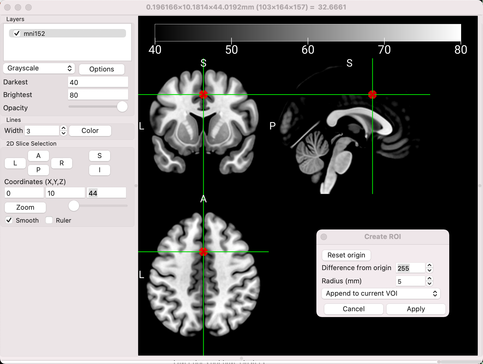This screenshot has width=483, height=364.
Task: Click the Reset origin button
Action: pyautogui.click(x=346, y=255)
